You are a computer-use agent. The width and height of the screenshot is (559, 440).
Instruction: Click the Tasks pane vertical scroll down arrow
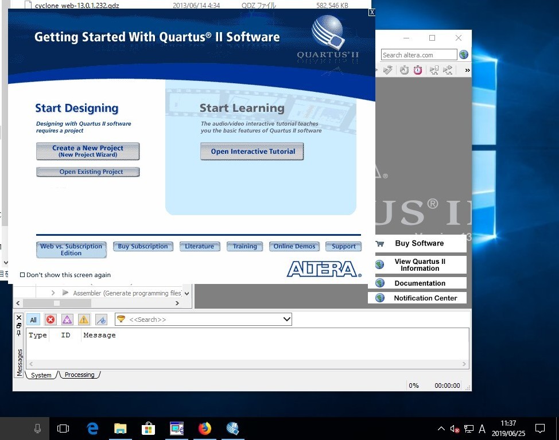[187, 294]
